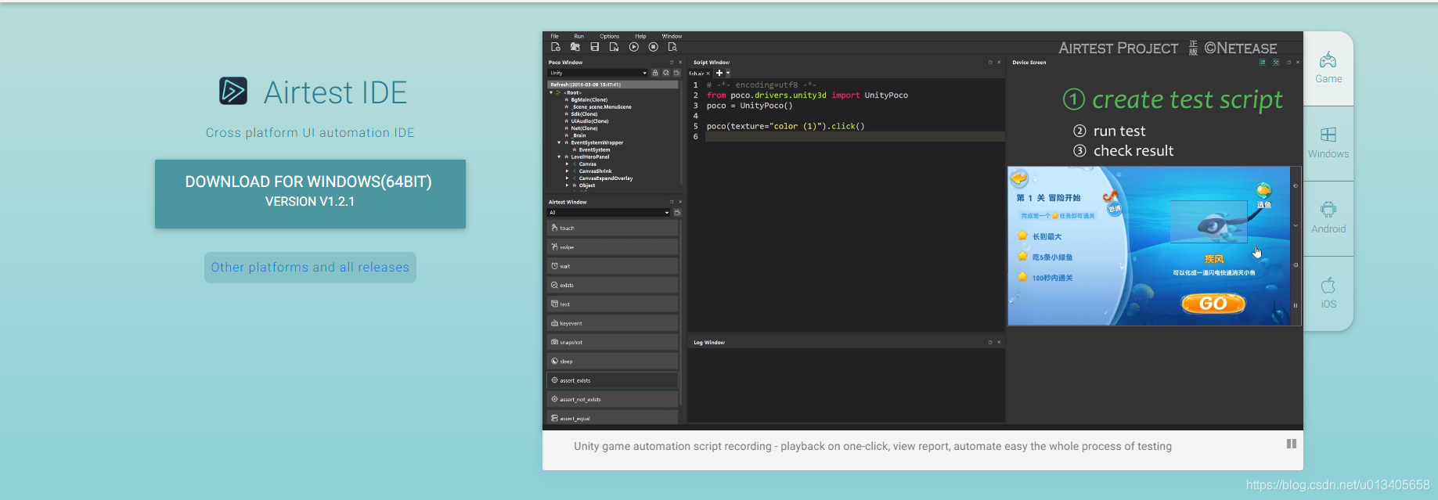
Task: Select the UiAudio(Clone) node
Action: click(x=589, y=121)
